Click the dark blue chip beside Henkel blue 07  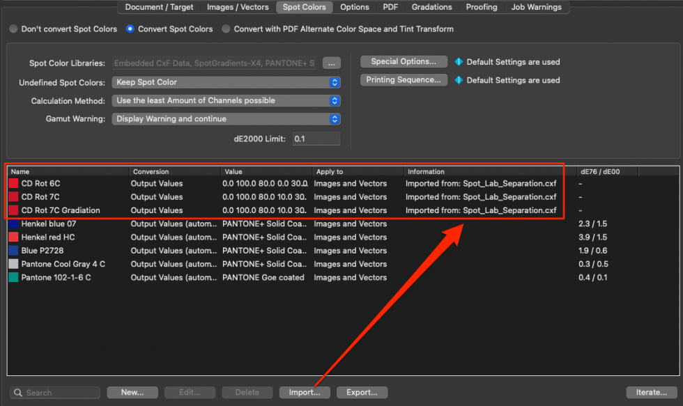(13, 224)
